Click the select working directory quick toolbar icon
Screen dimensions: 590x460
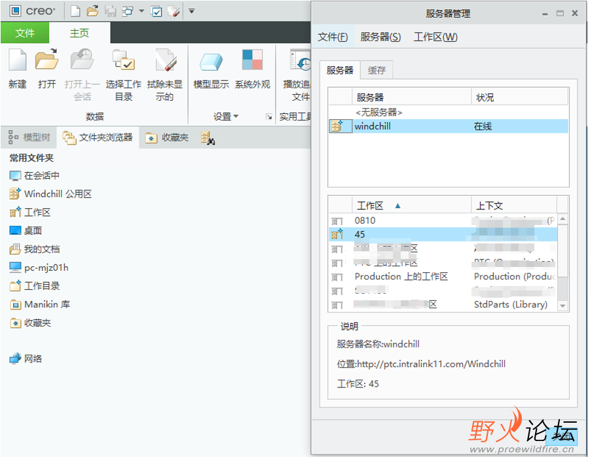pyautogui.click(x=157, y=11)
